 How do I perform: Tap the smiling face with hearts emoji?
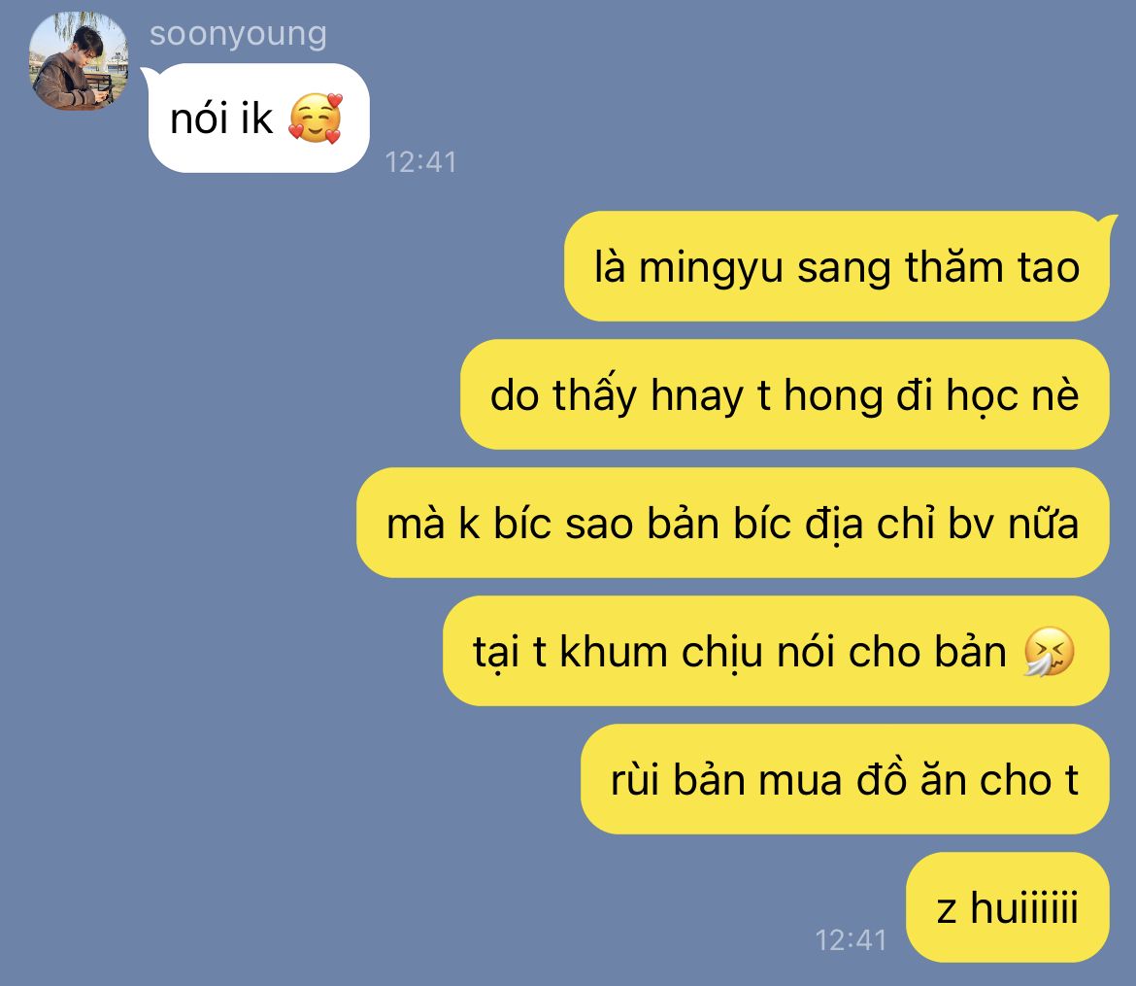click(x=316, y=119)
